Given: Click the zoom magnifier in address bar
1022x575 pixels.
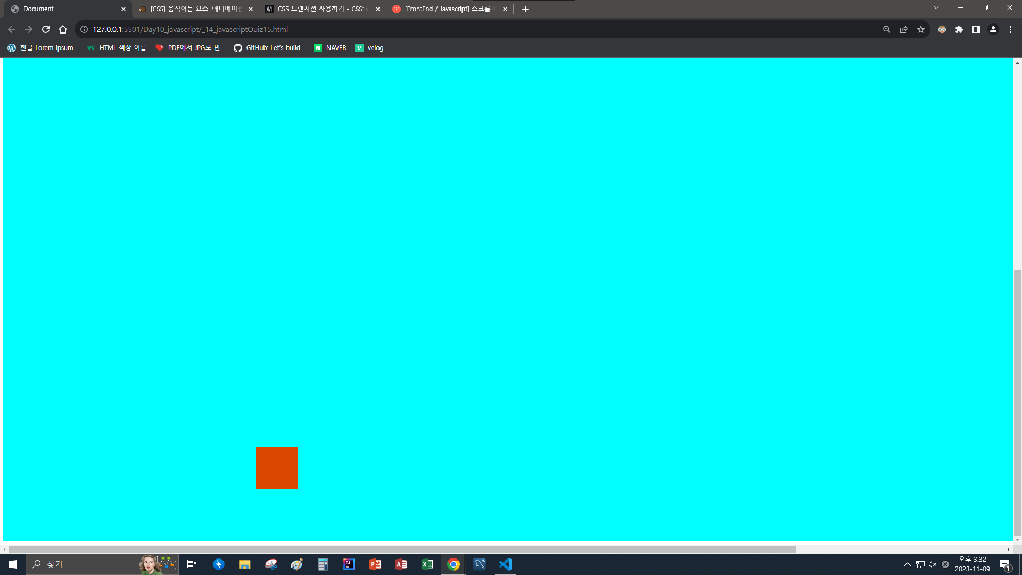Looking at the screenshot, I should tap(886, 29).
